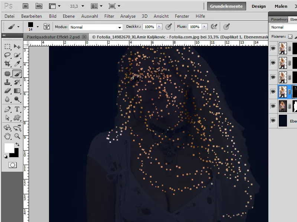Hide the second layer from the top
The image size is (297, 222).
[x=273, y=63]
